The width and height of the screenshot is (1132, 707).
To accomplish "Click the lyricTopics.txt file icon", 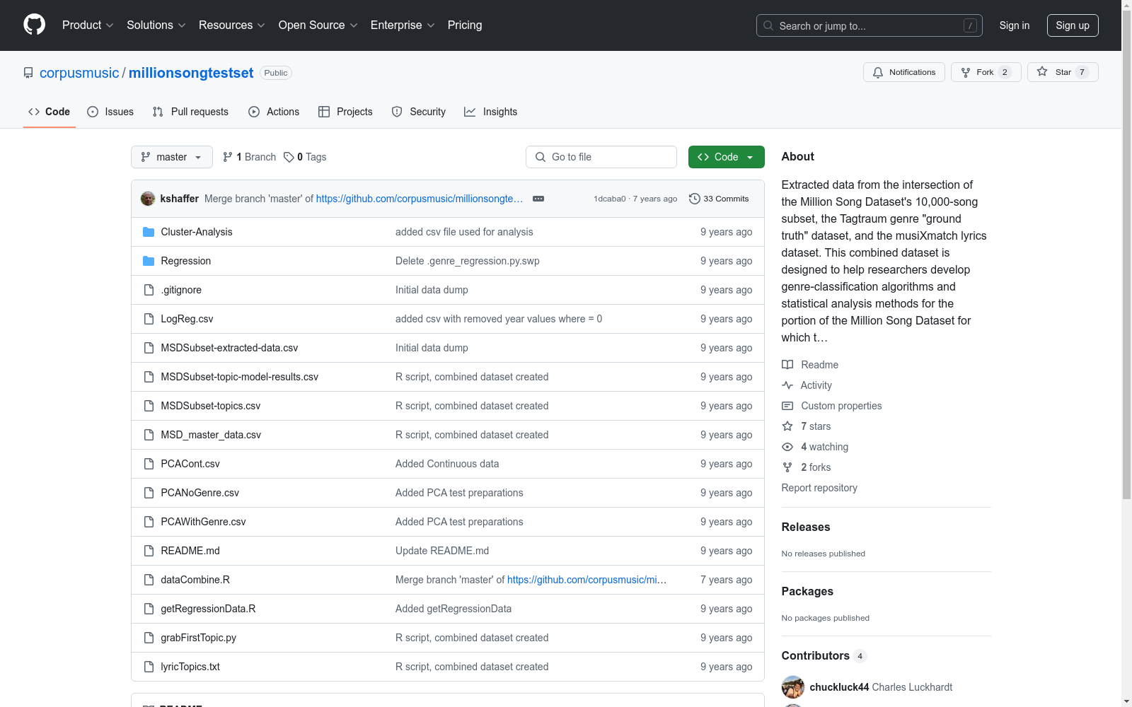I will click(x=149, y=667).
